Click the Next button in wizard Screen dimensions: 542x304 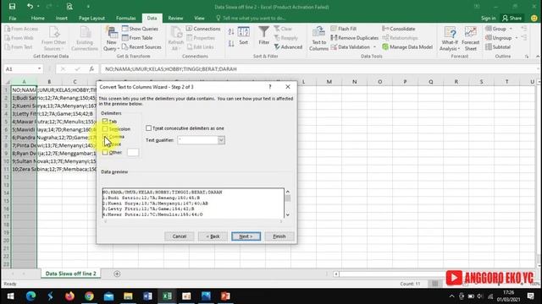pos(246,236)
